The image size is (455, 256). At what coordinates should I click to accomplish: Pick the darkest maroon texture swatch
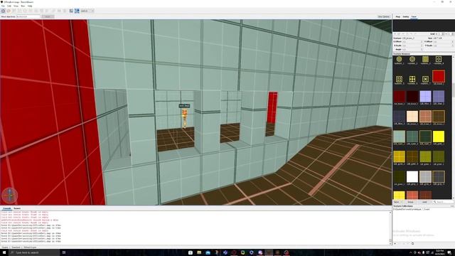412,97
